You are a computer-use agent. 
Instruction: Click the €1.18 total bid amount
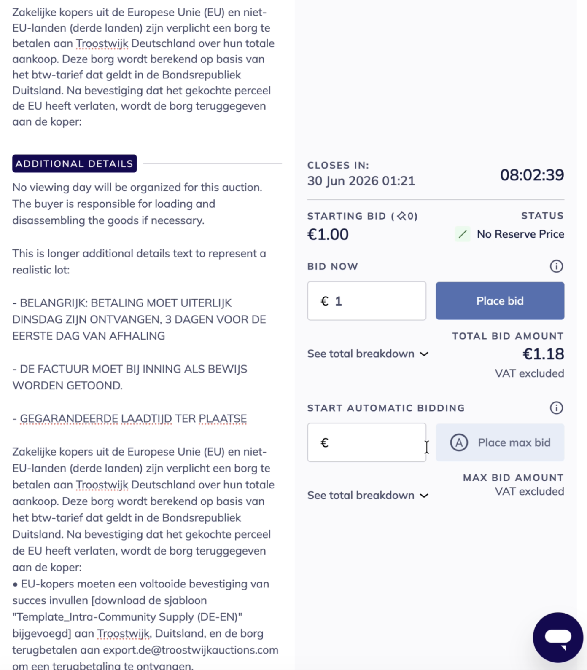(x=543, y=354)
